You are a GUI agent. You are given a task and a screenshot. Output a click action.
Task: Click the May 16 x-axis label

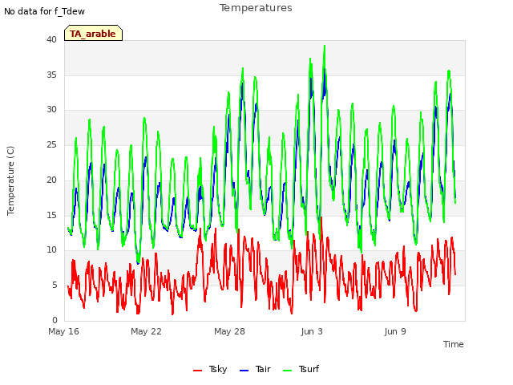(64, 331)
